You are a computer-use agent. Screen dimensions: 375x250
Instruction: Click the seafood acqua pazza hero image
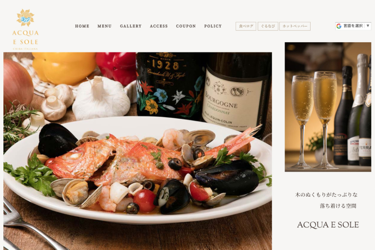(137, 151)
